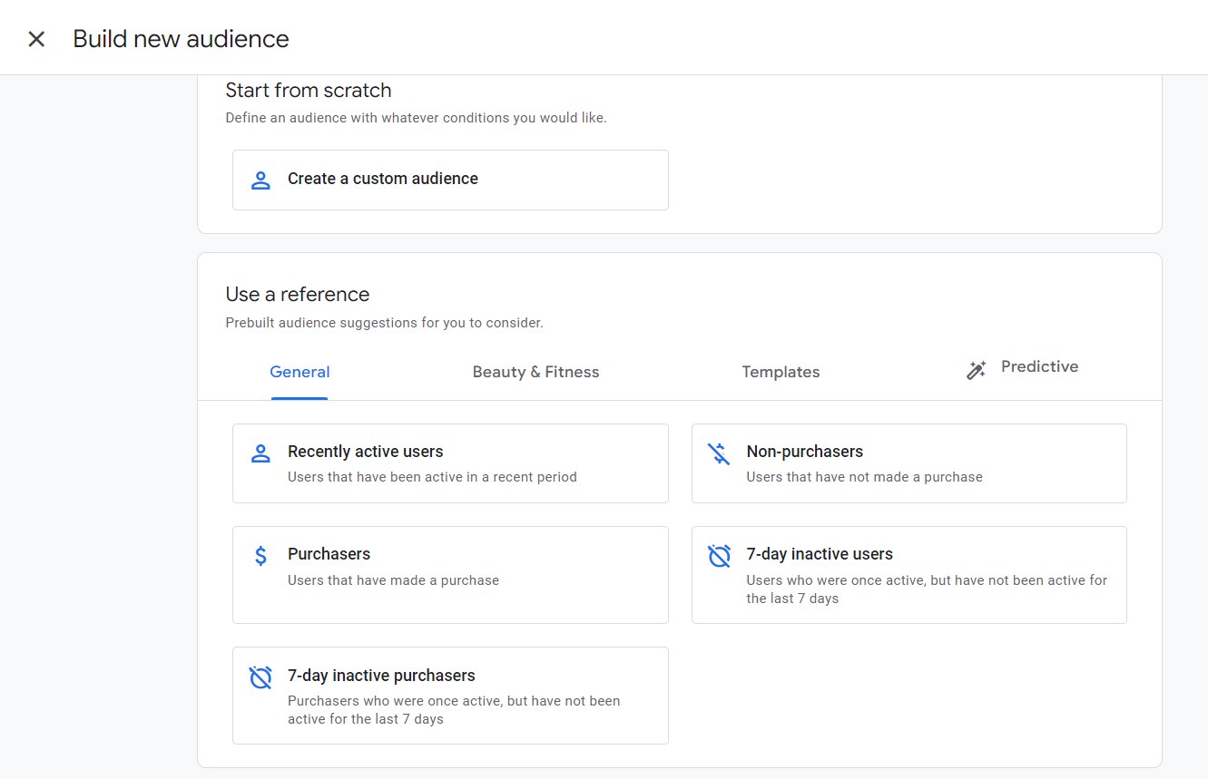Click the Use a reference heading
Image resolution: width=1208 pixels, height=779 pixels.
click(x=298, y=294)
